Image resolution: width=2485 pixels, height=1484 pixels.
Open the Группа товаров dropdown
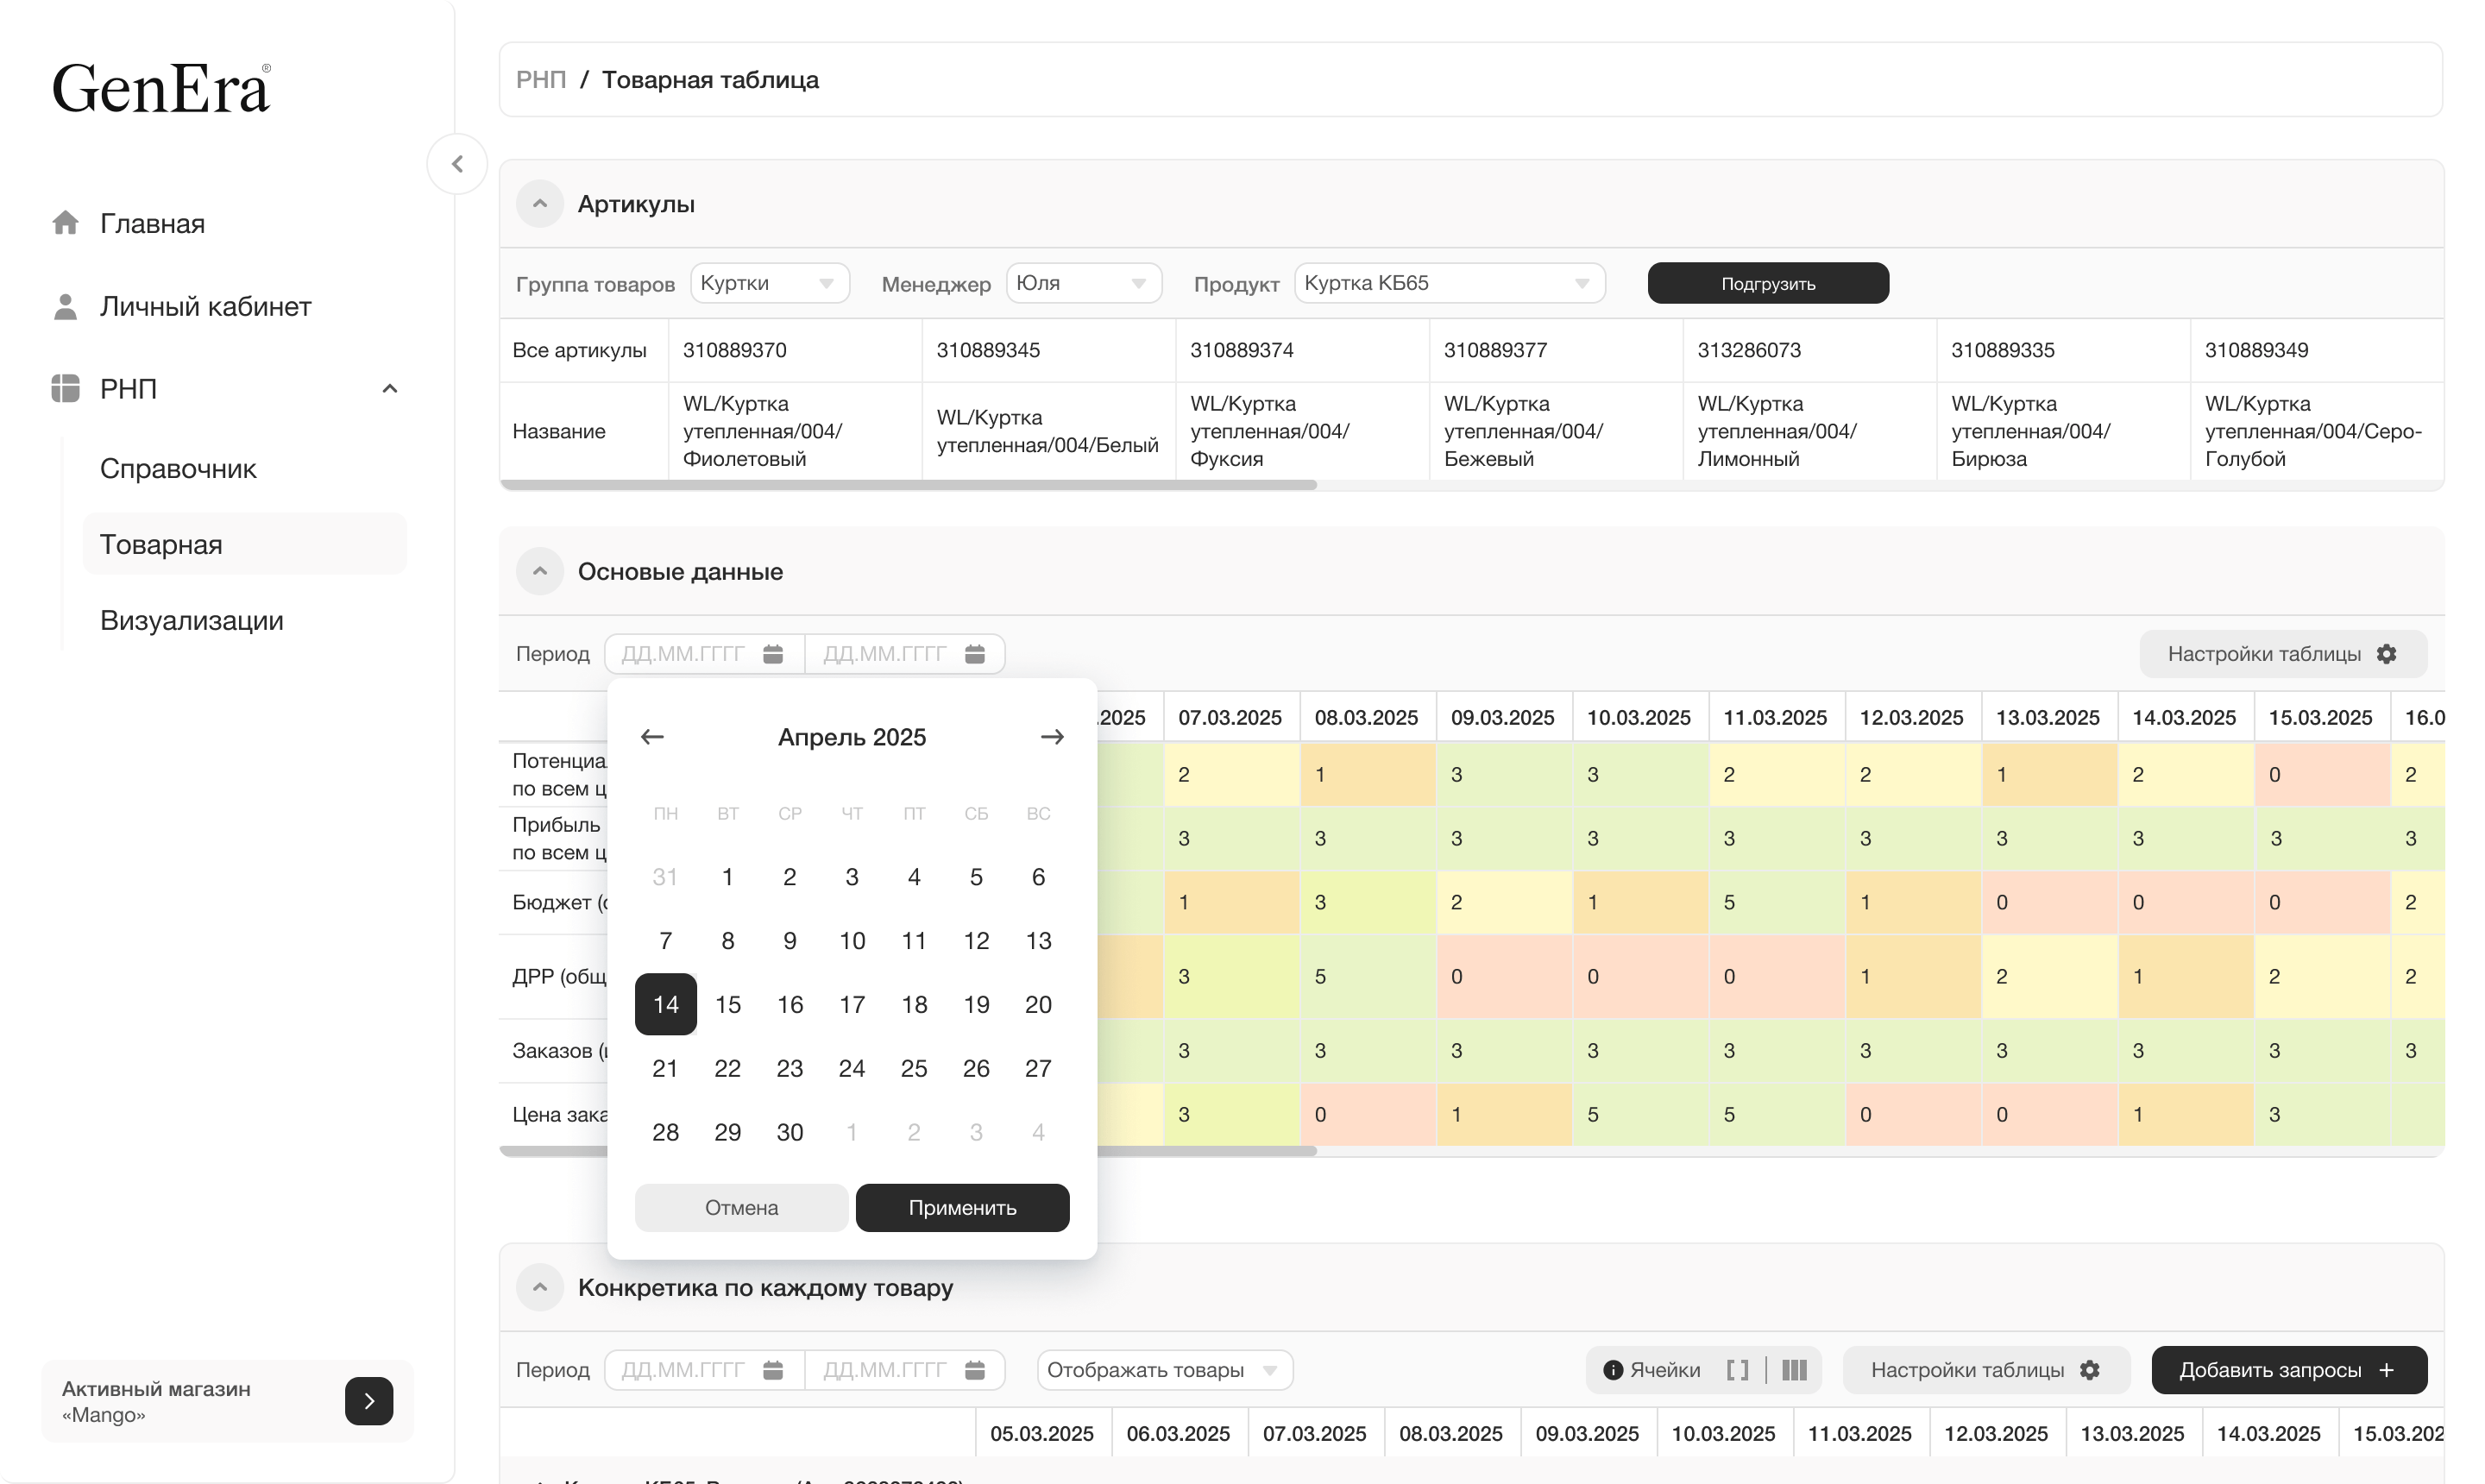pyautogui.click(x=769, y=283)
